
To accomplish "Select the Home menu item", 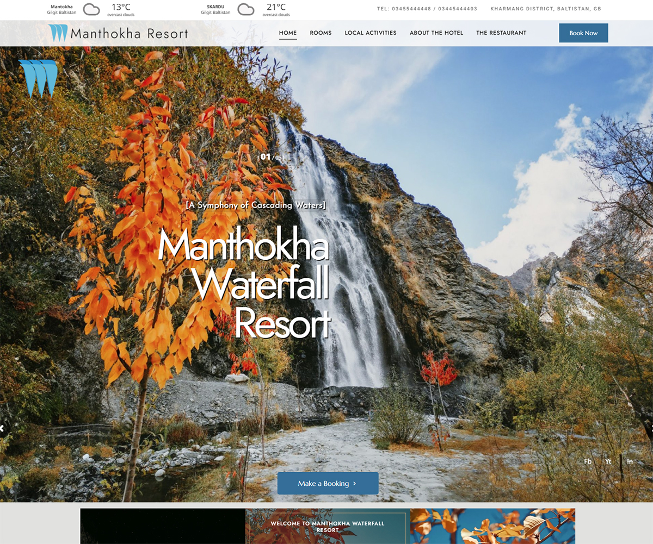I will click(288, 33).
